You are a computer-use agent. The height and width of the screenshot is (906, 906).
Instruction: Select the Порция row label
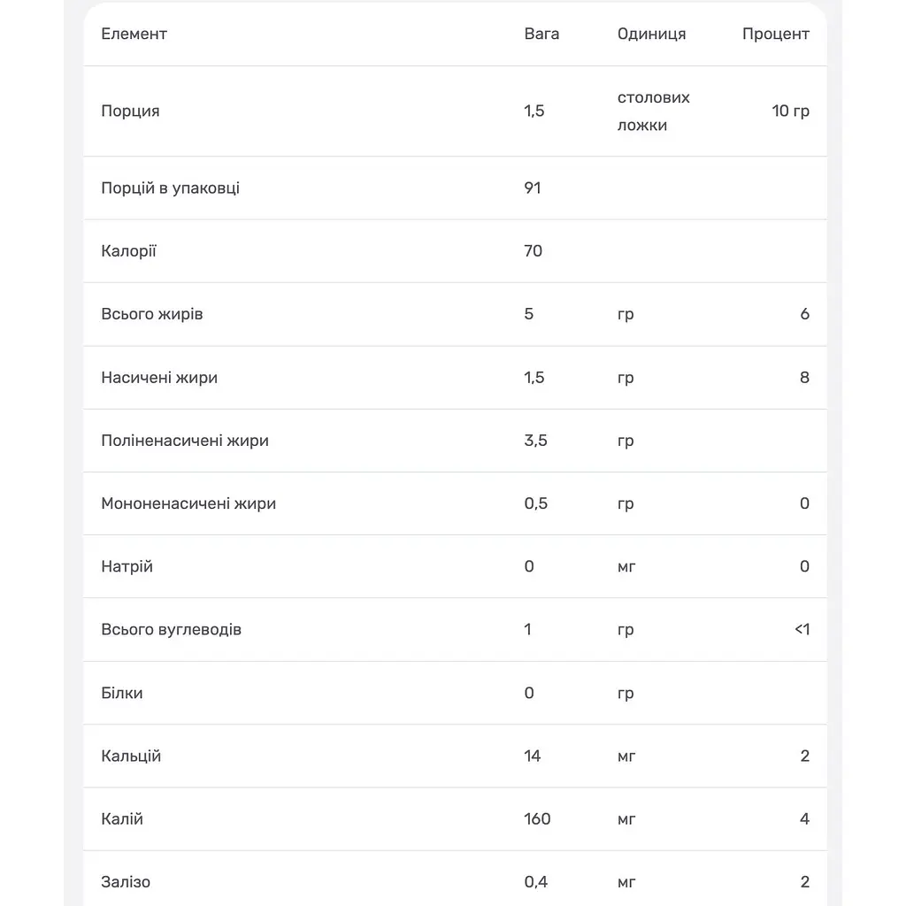tap(130, 111)
